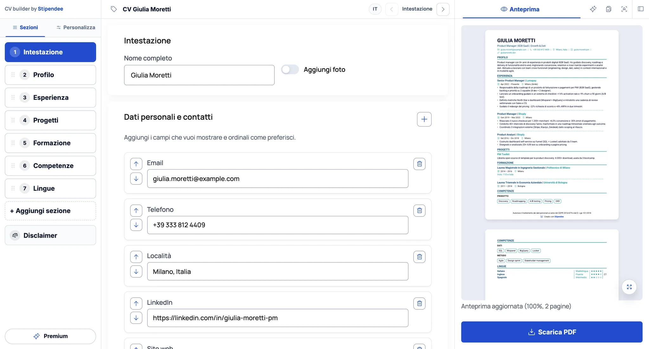Delete the Località field

(x=419, y=257)
